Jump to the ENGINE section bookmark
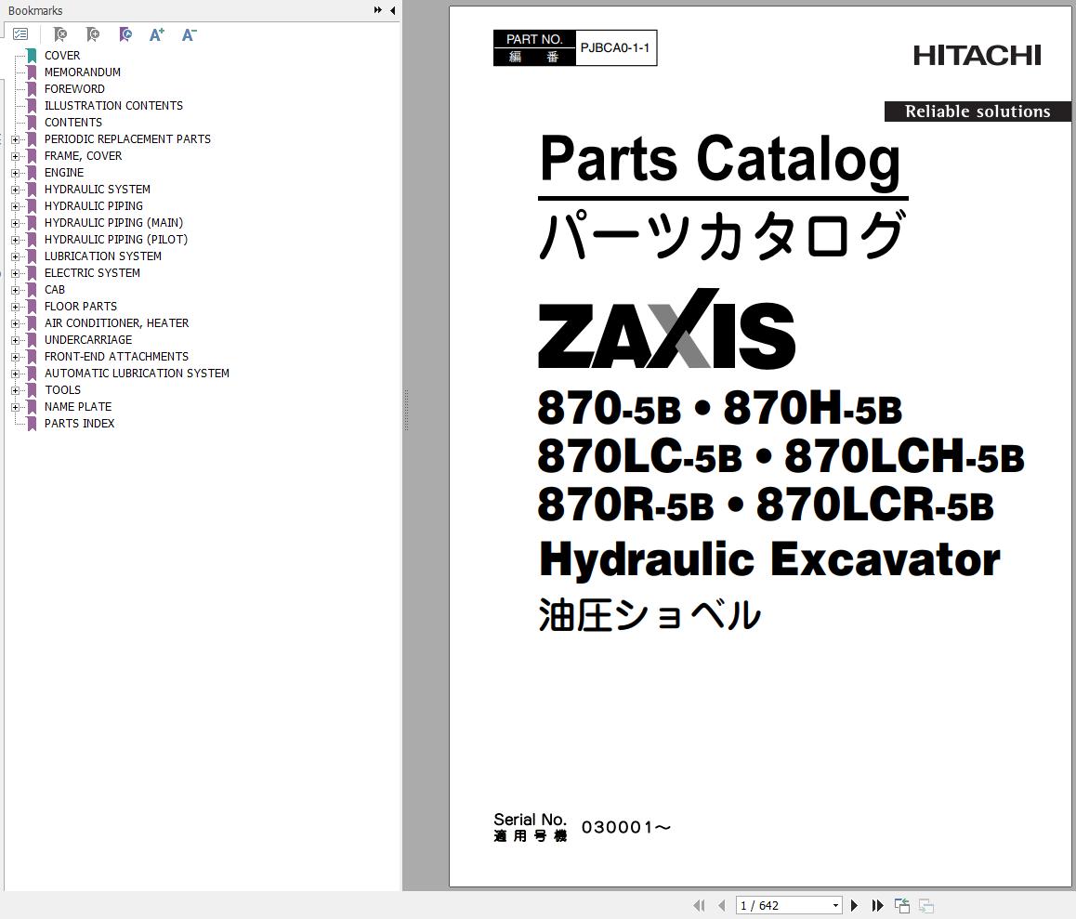The height and width of the screenshot is (919, 1076). pyautogui.click(x=64, y=173)
